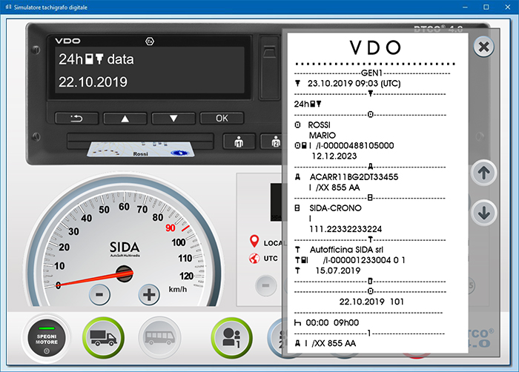Select the single driver mode button
Image resolution: width=519 pixels, height=372 pixels.
(231, 339)
